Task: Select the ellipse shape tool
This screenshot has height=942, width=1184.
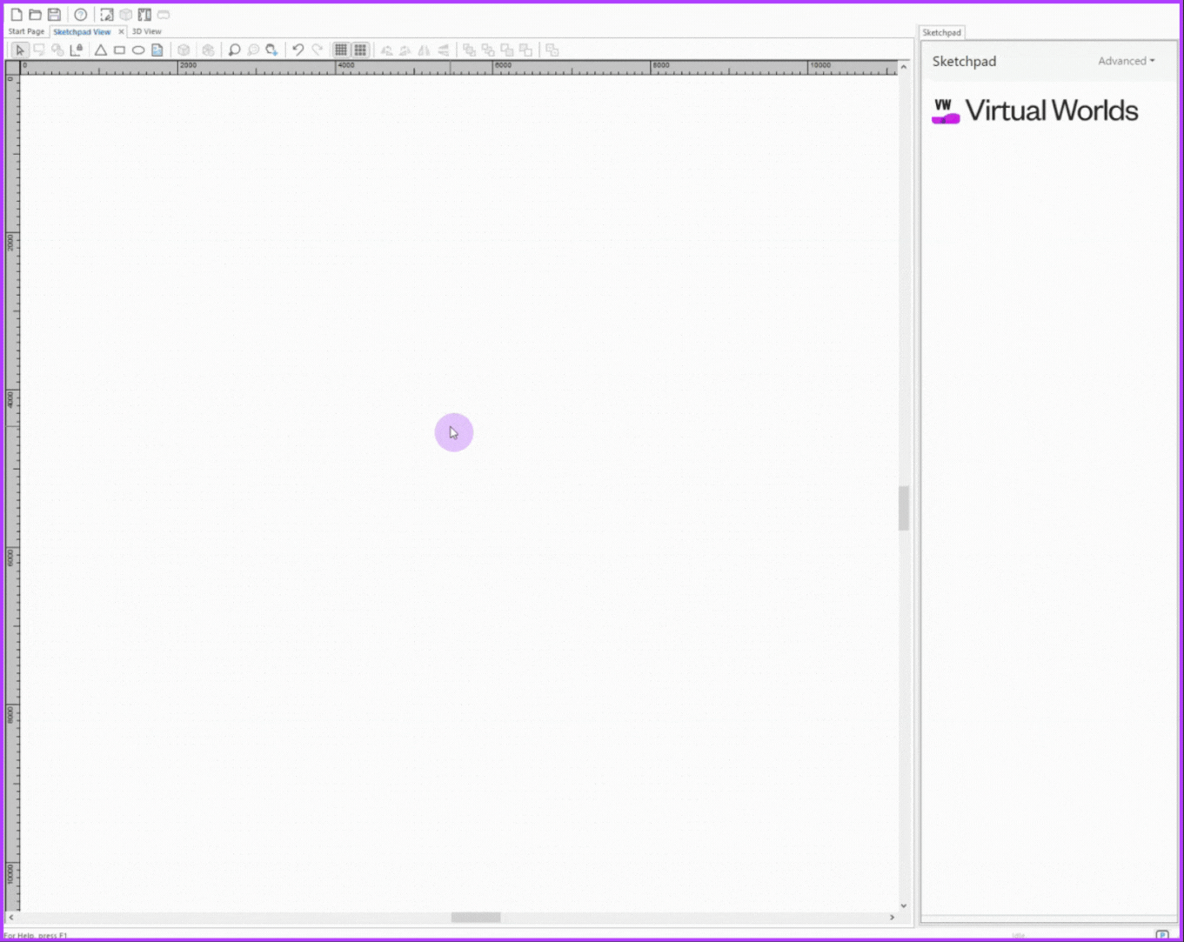Action: pyautogui.click(x=138, y=50)
